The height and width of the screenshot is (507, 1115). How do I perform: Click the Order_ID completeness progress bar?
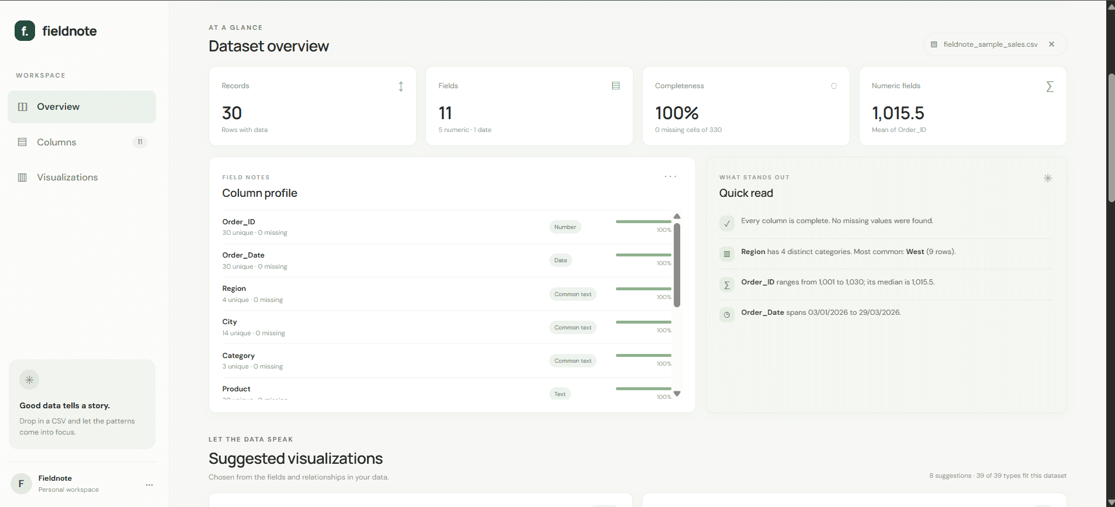tap(643, 222)
